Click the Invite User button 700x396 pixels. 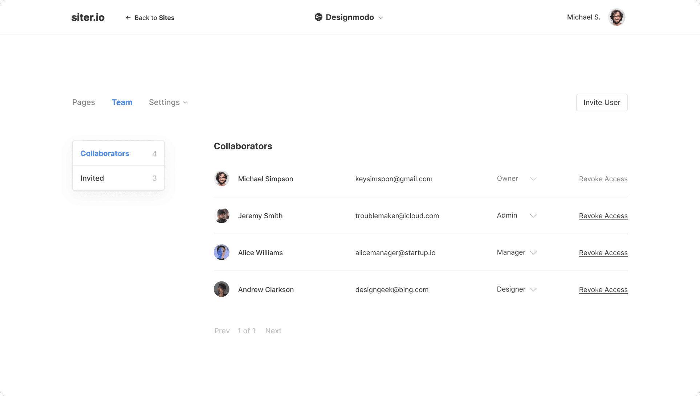(602, 103)
